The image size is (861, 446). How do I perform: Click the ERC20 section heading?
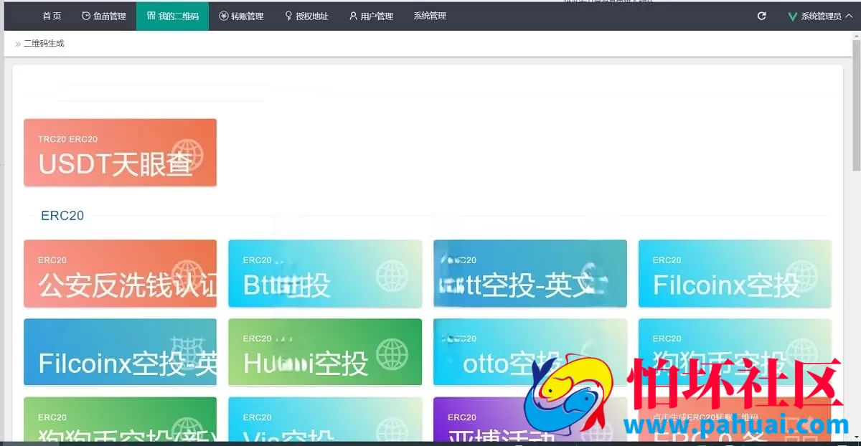62,215
